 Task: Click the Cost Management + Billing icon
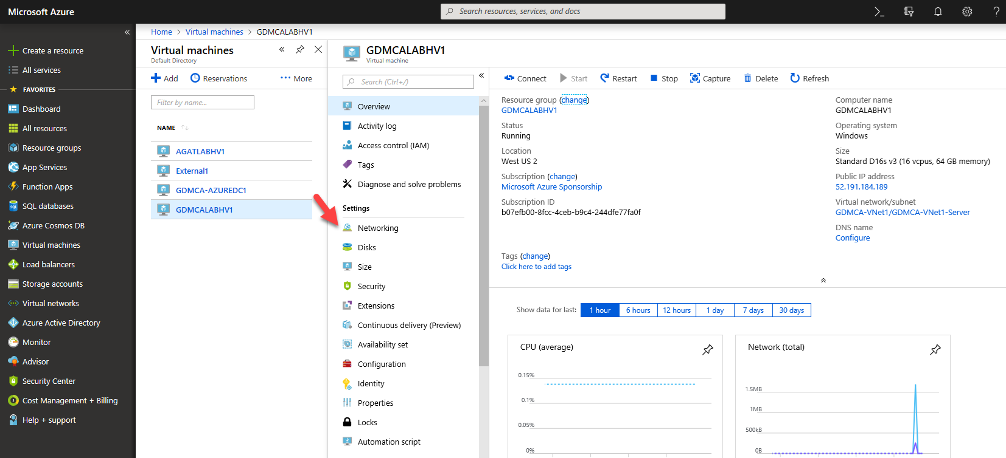coord(13,400)
